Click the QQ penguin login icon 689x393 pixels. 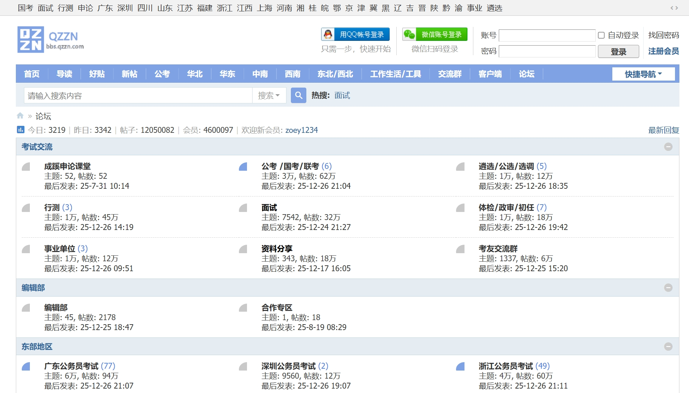(328, 35)
